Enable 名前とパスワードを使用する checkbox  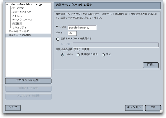[58, 39]
